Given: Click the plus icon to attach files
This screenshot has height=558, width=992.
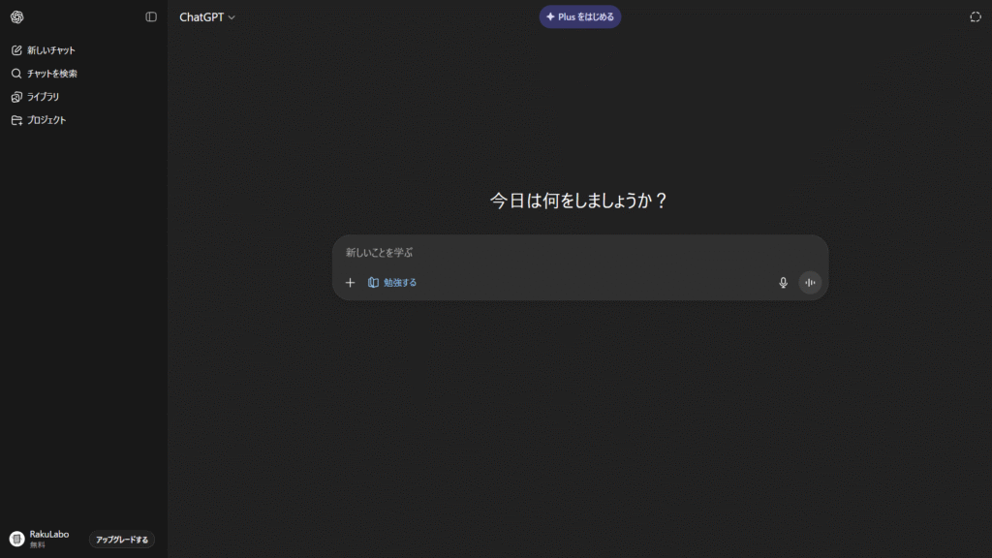Looking at the screenshot, I should (x=351, y=283).
